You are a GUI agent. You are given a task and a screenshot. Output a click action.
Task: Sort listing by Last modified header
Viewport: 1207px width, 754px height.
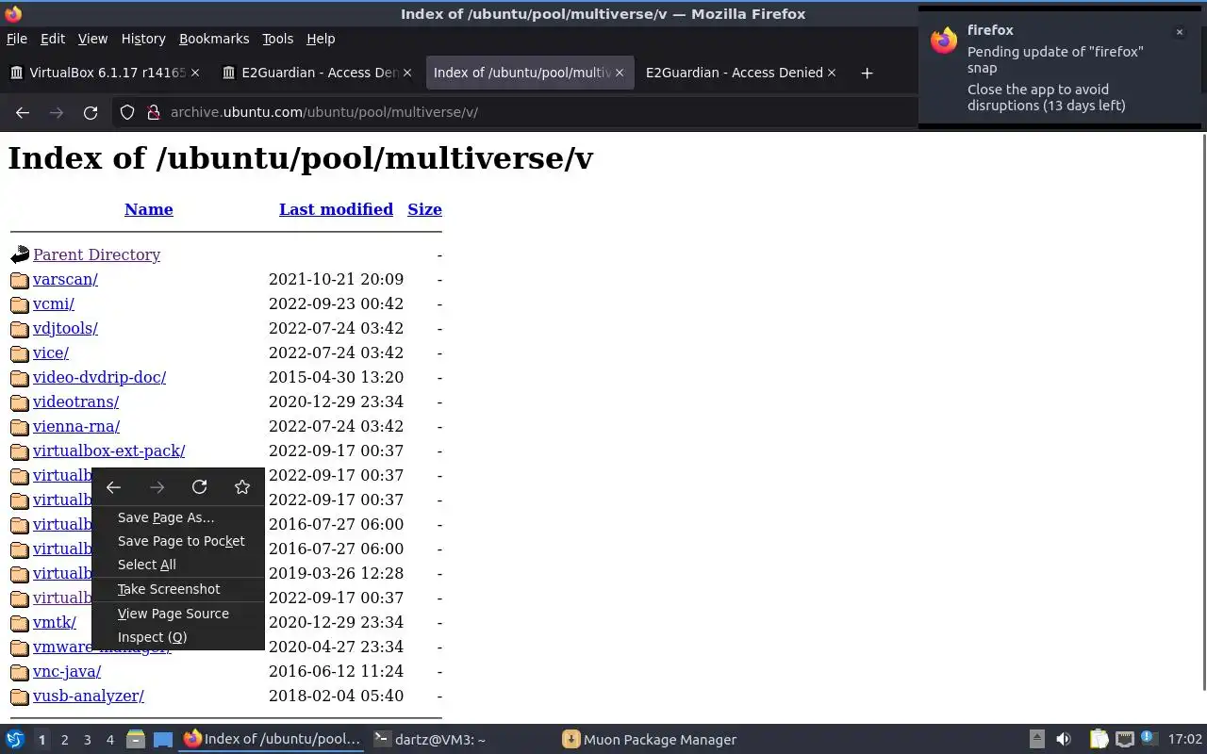[x=336, y=209]
